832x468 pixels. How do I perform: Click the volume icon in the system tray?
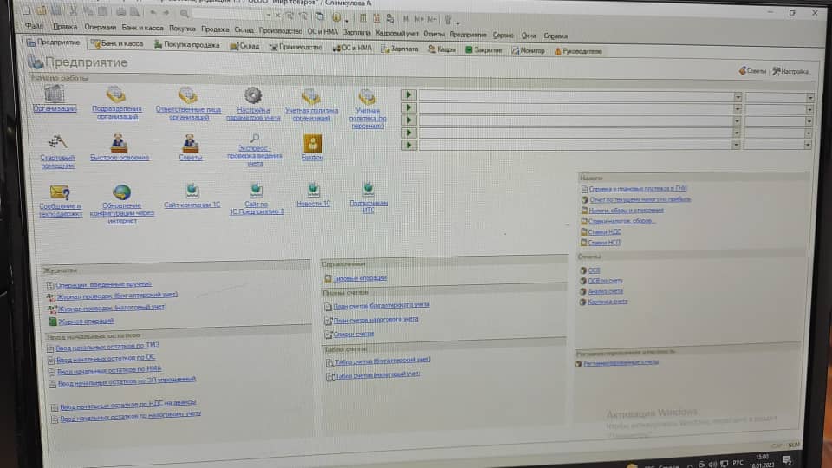click(x=712, y=464)
